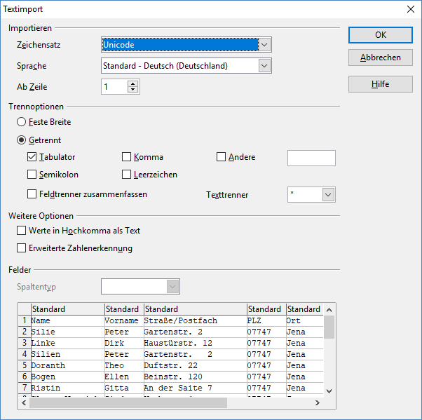Image resolution: width=422 pixels, height=420 pixels.
Task: Click the OK button
Action: 380,34
